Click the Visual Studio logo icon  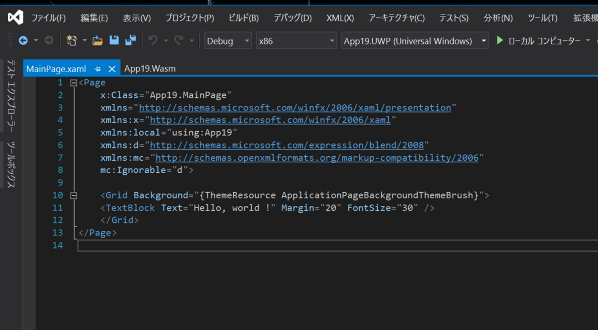(15, 17)
